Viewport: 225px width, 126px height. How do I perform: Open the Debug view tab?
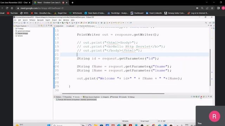tap(131, 97)
